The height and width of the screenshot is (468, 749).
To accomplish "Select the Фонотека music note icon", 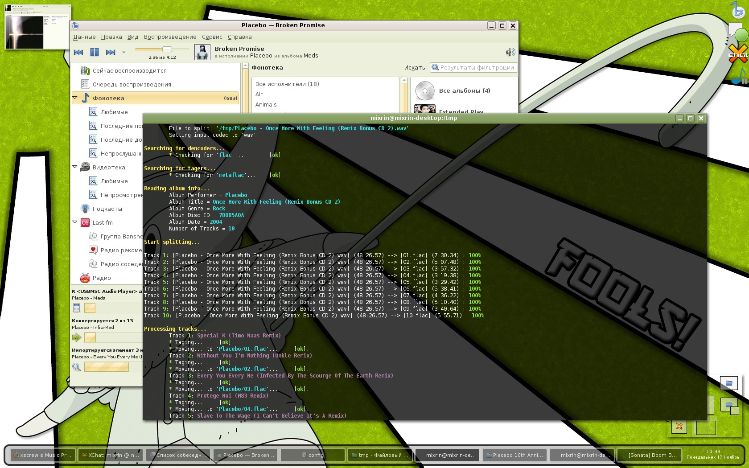I will pos(85,98).
